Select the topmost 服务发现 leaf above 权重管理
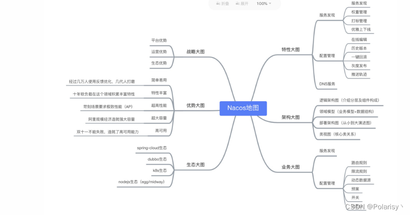 pos(359,3)
